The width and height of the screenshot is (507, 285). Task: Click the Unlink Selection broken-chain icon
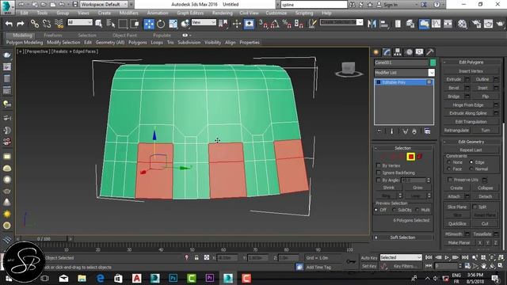[x=47, y=24]
